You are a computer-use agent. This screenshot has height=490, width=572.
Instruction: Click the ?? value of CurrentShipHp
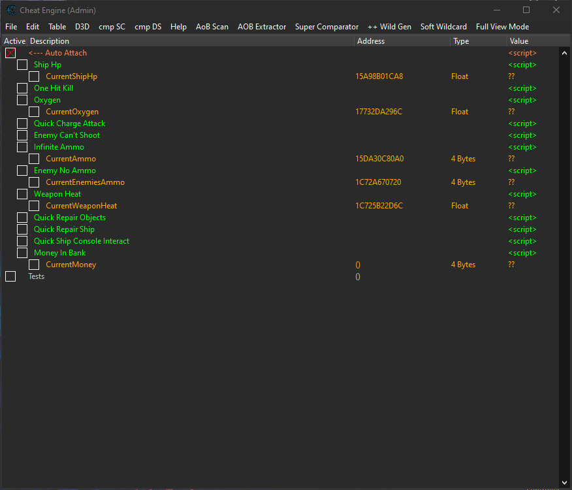pos(511,76)
